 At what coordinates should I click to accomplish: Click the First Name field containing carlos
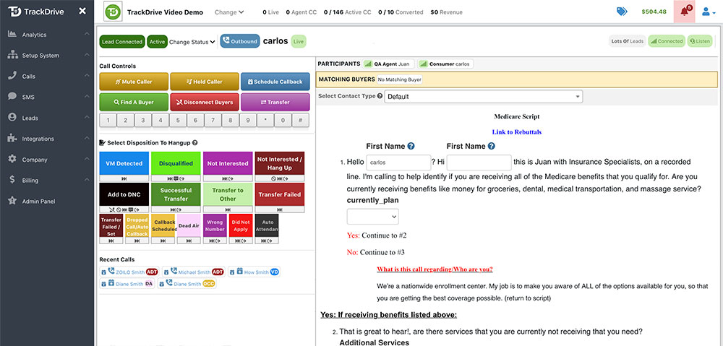(x=398, y=163)
